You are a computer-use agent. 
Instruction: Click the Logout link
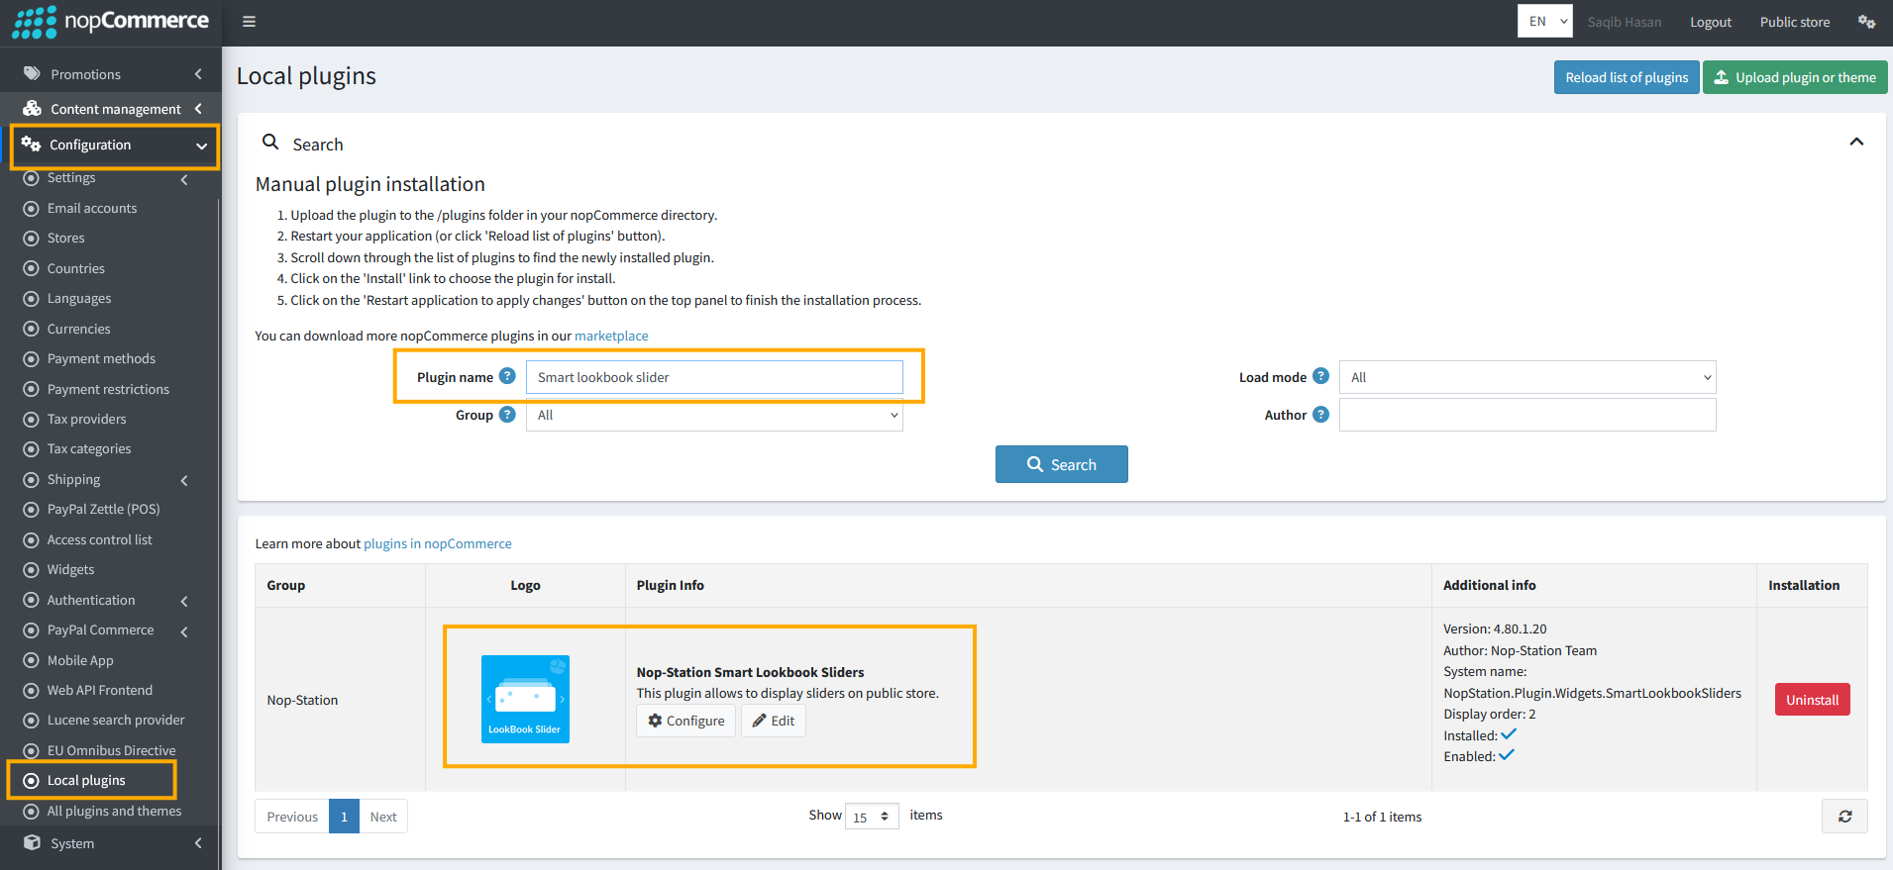(x=1711, y=22)
